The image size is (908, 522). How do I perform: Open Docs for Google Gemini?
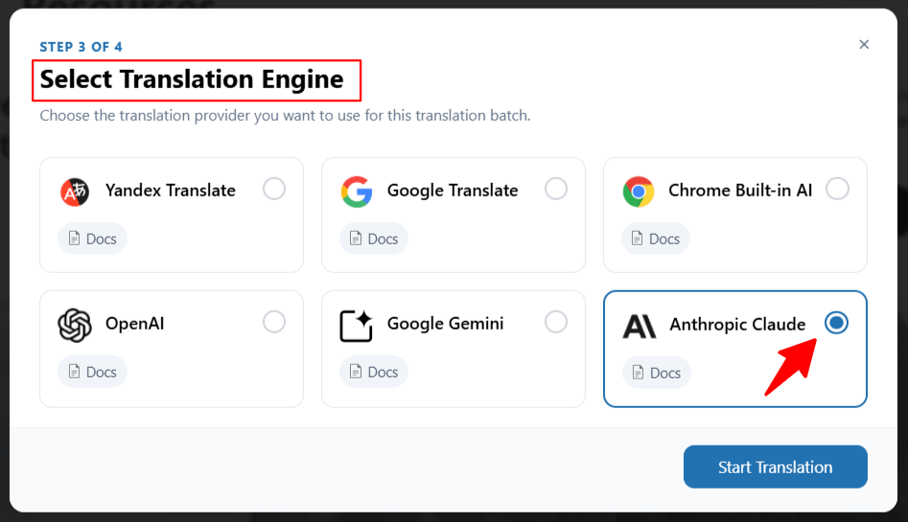click(374, 372)
